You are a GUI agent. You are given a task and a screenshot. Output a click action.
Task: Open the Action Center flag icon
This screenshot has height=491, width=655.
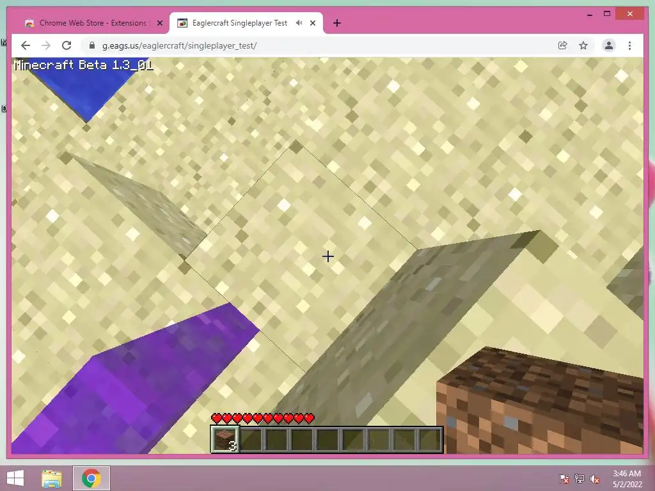564,478
